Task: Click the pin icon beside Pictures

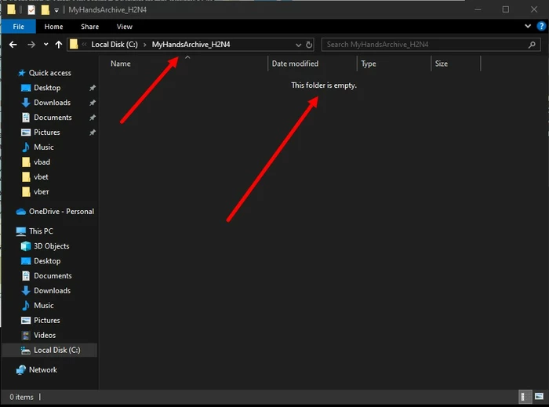Action: (x=93, y=133)
